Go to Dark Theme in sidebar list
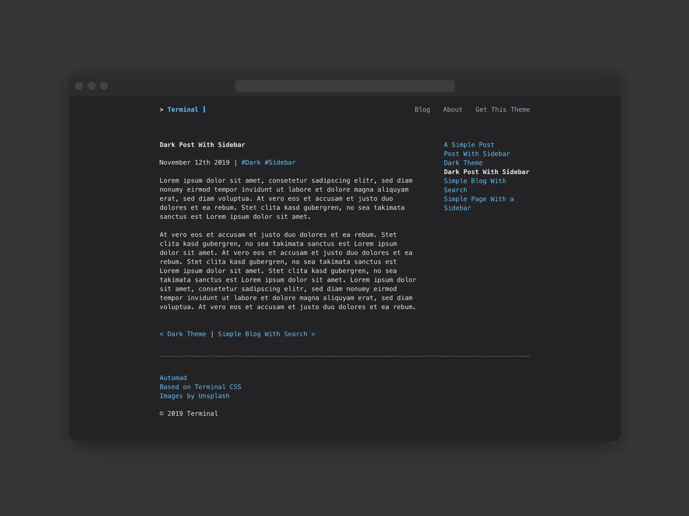 tap(463, 163)
